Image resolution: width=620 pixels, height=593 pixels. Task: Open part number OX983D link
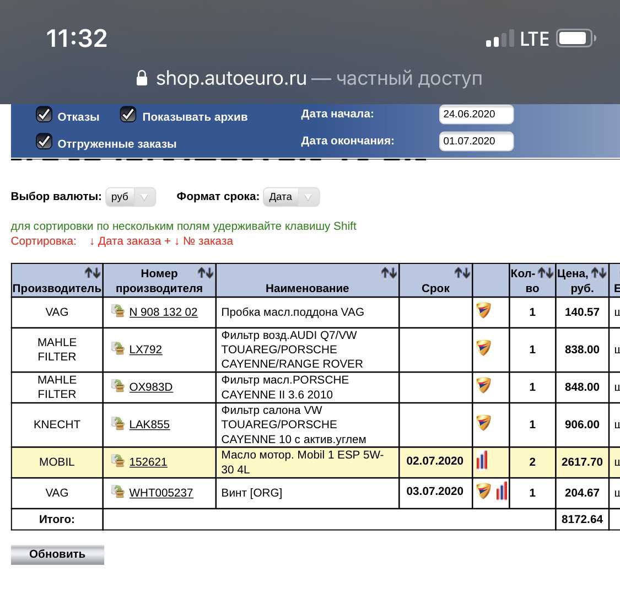coord(151,387)
